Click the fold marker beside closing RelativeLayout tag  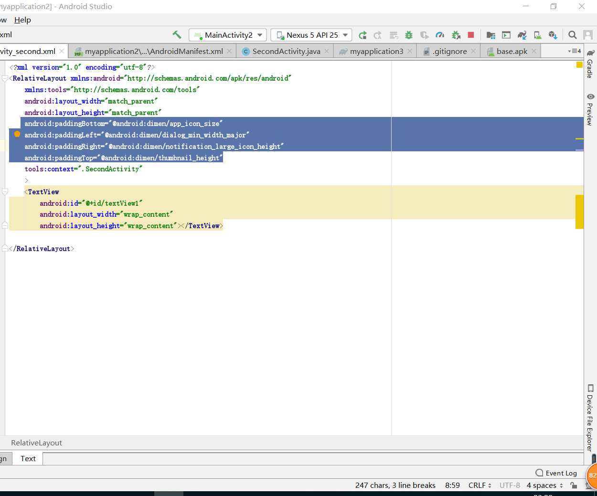(x=5, y=248)
